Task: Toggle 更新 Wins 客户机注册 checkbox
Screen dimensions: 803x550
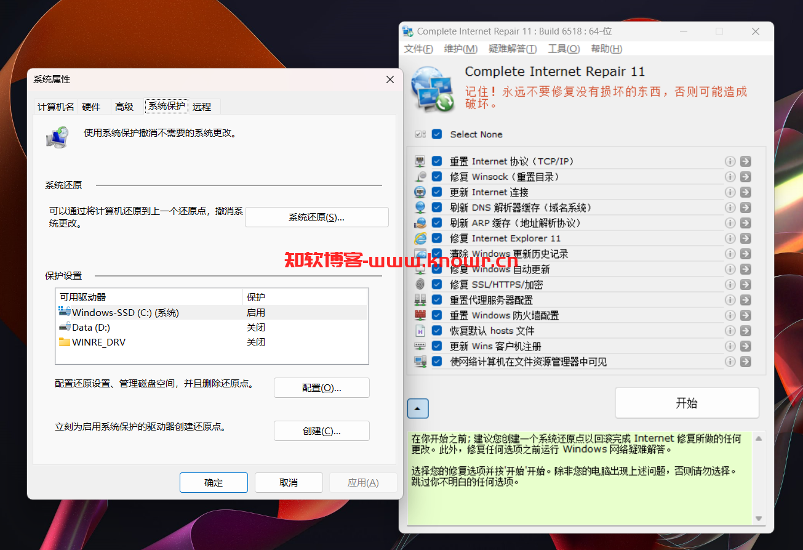Action: (437, 346)
